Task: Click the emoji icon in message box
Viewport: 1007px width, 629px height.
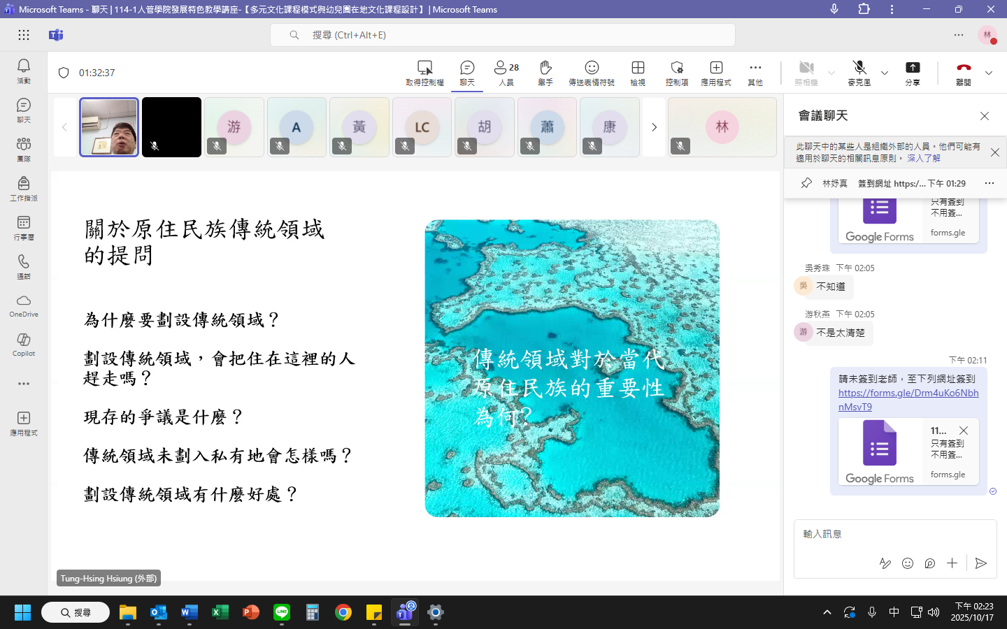Action: 908,563
